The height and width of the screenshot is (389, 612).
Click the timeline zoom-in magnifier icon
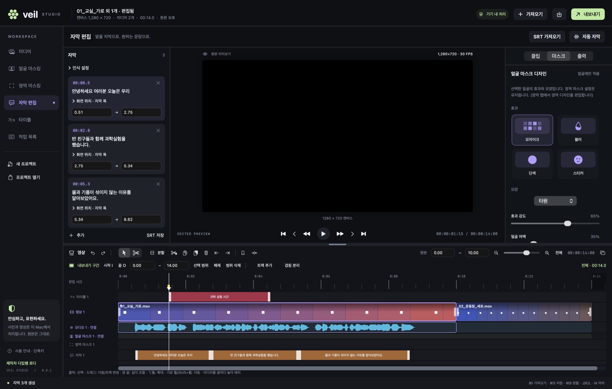tap(547, 253)
